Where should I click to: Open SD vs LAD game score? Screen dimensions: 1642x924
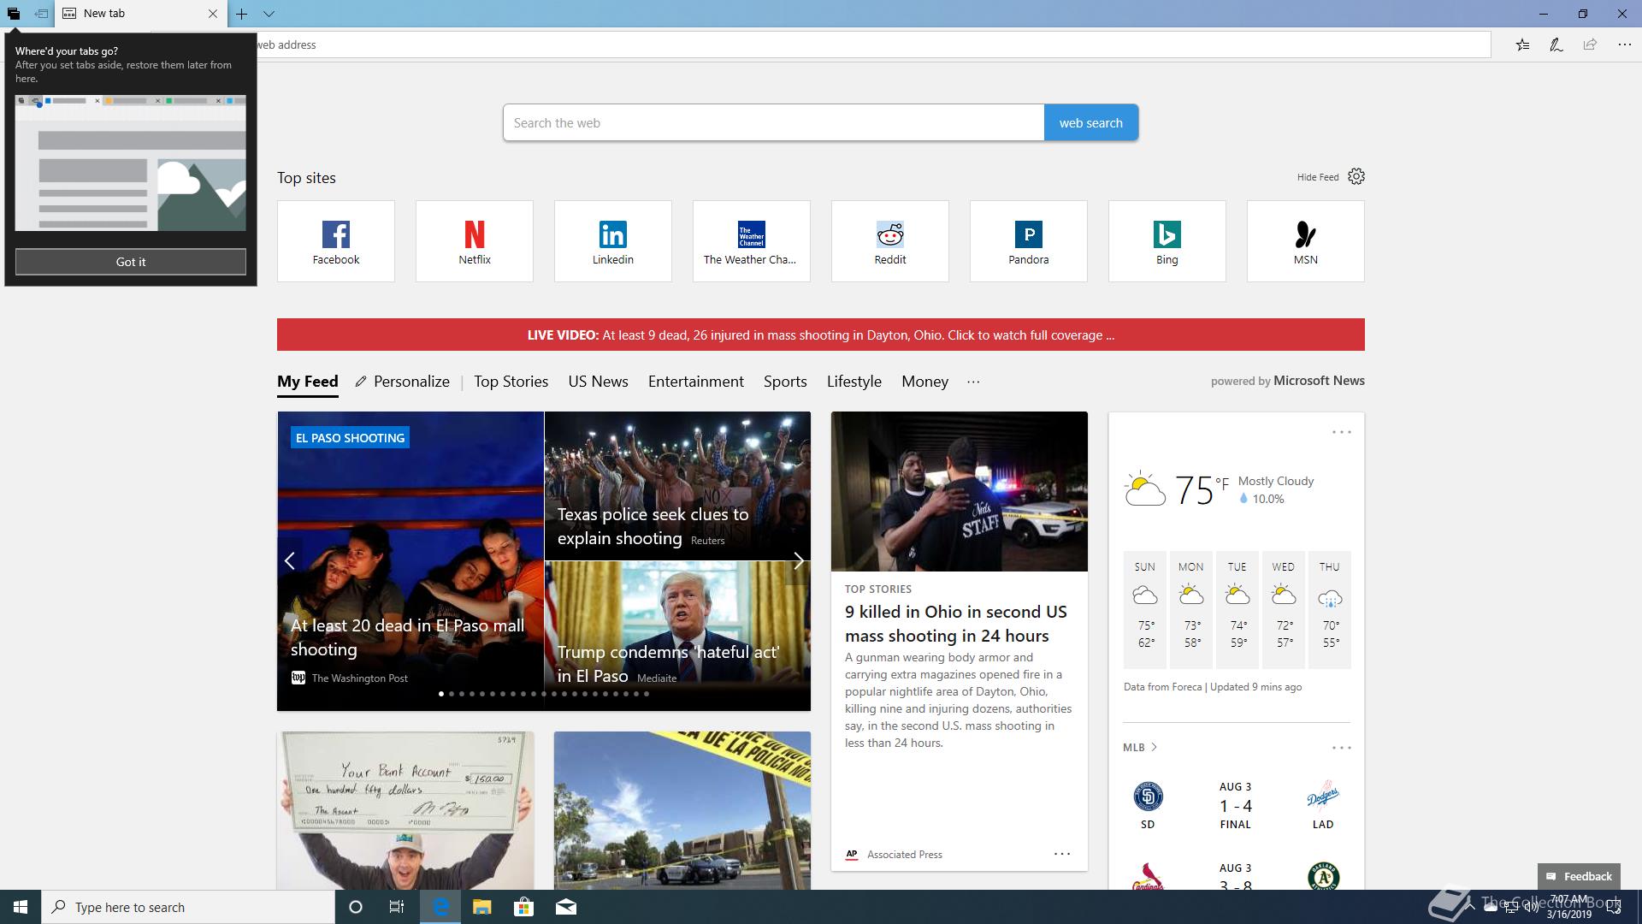pyautogui.click(x=1236, y=805)
